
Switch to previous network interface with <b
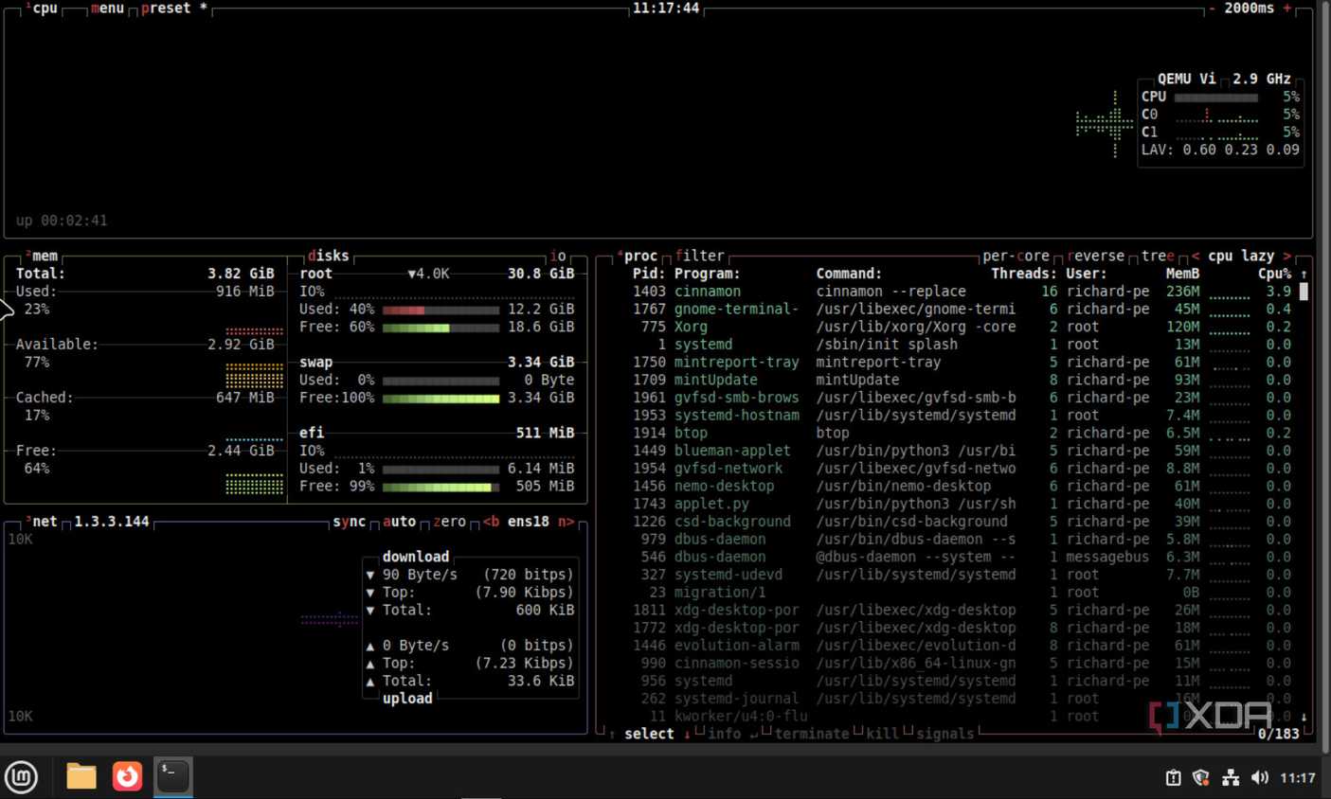click(x=491, y=522)
